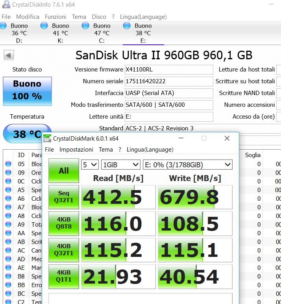Viewport: 281px width, 304px height.
Task: Click the blue status dot for attribute AA
Action: point(8,233)
